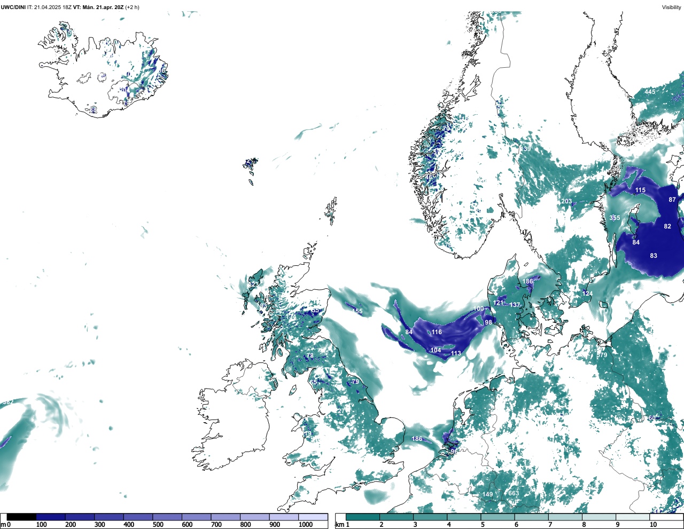Click the 1–2 km dark teal swatch
The height and width of the screenshot is (529, 684).
pos(362,517)
